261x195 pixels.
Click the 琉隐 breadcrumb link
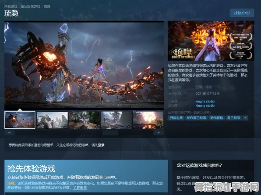click(x=47, y=7)
